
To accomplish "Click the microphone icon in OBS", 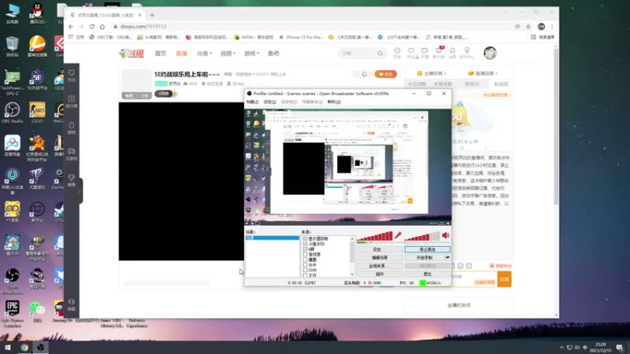I will [398, 235].
